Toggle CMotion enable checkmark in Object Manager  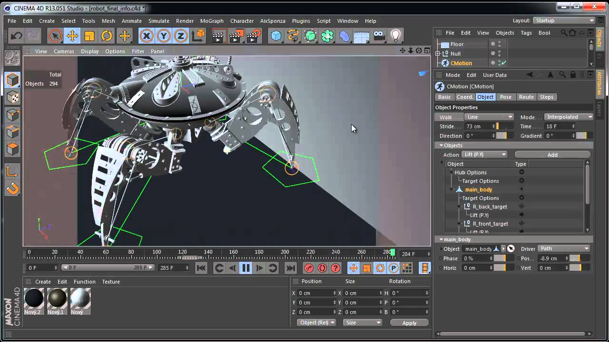pyautogui.click(x=504, y=63)
